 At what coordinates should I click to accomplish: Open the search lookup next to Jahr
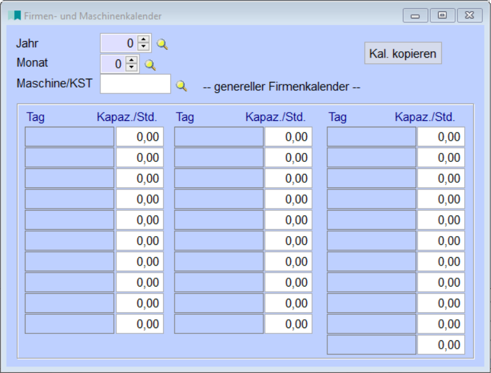162,44
